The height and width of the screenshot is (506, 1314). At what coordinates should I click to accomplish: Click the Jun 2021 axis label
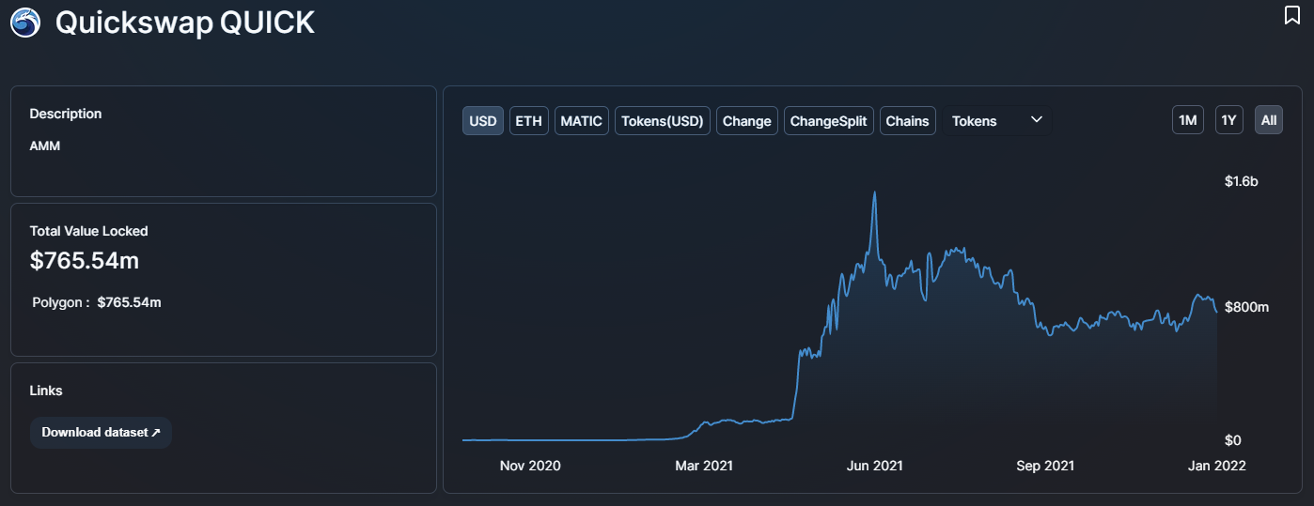(875, 466)
